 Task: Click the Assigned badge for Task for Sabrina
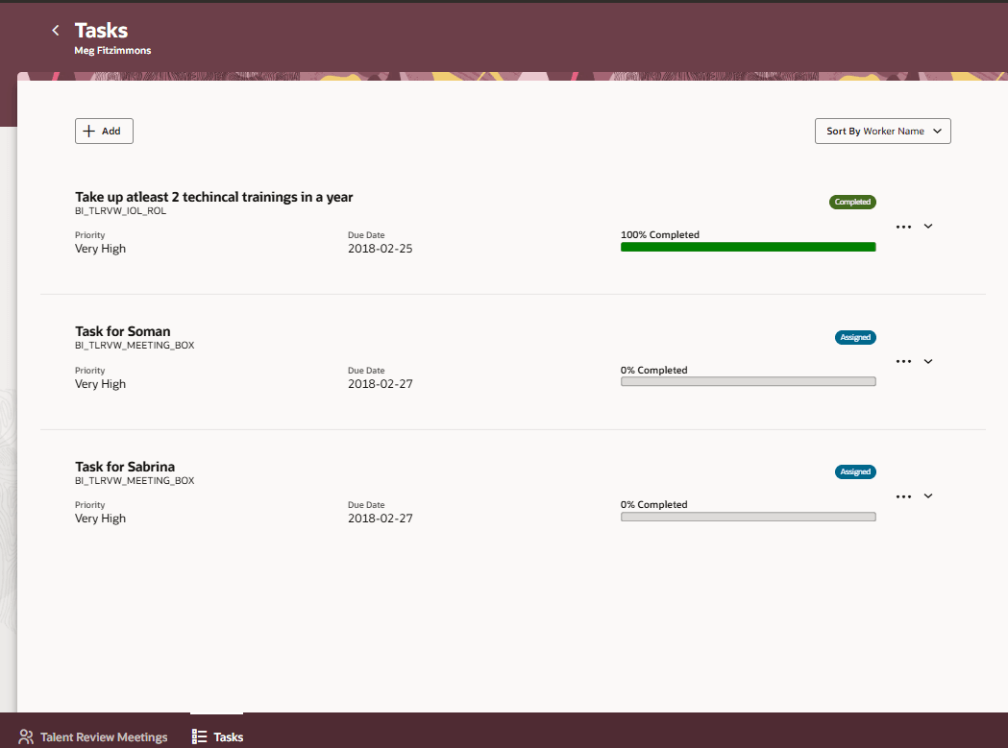[x=855, y=471]
